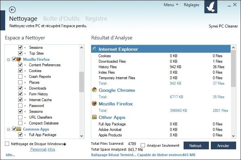The width and height of the screenshot is (241, 160).
Task: Check the Analyser Seulement checkbox
Action: click(143, 145)
